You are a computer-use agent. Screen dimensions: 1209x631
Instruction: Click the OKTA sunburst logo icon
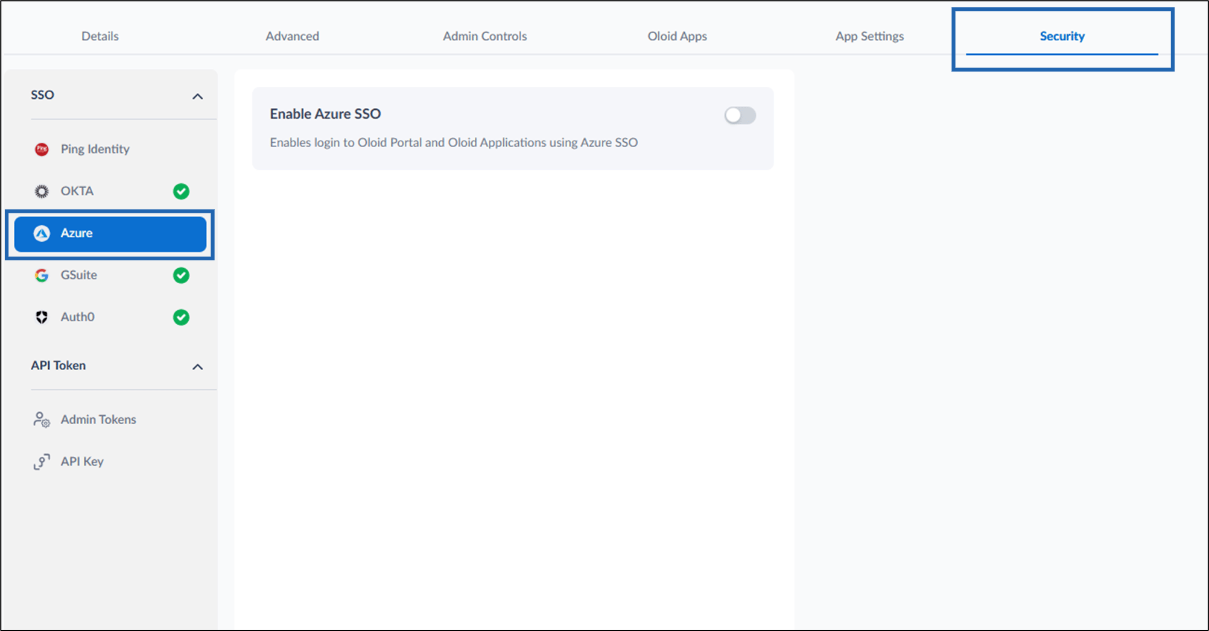pyautogui.click(x=42, y=191)
